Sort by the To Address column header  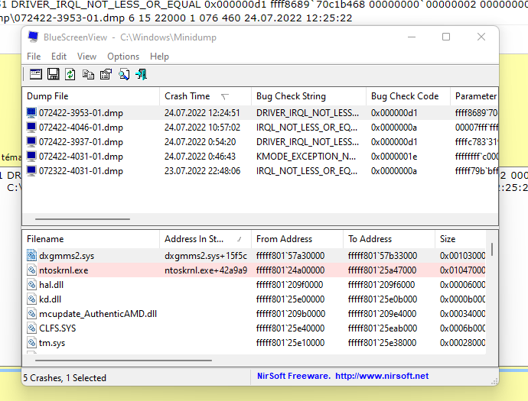(389, 239)
